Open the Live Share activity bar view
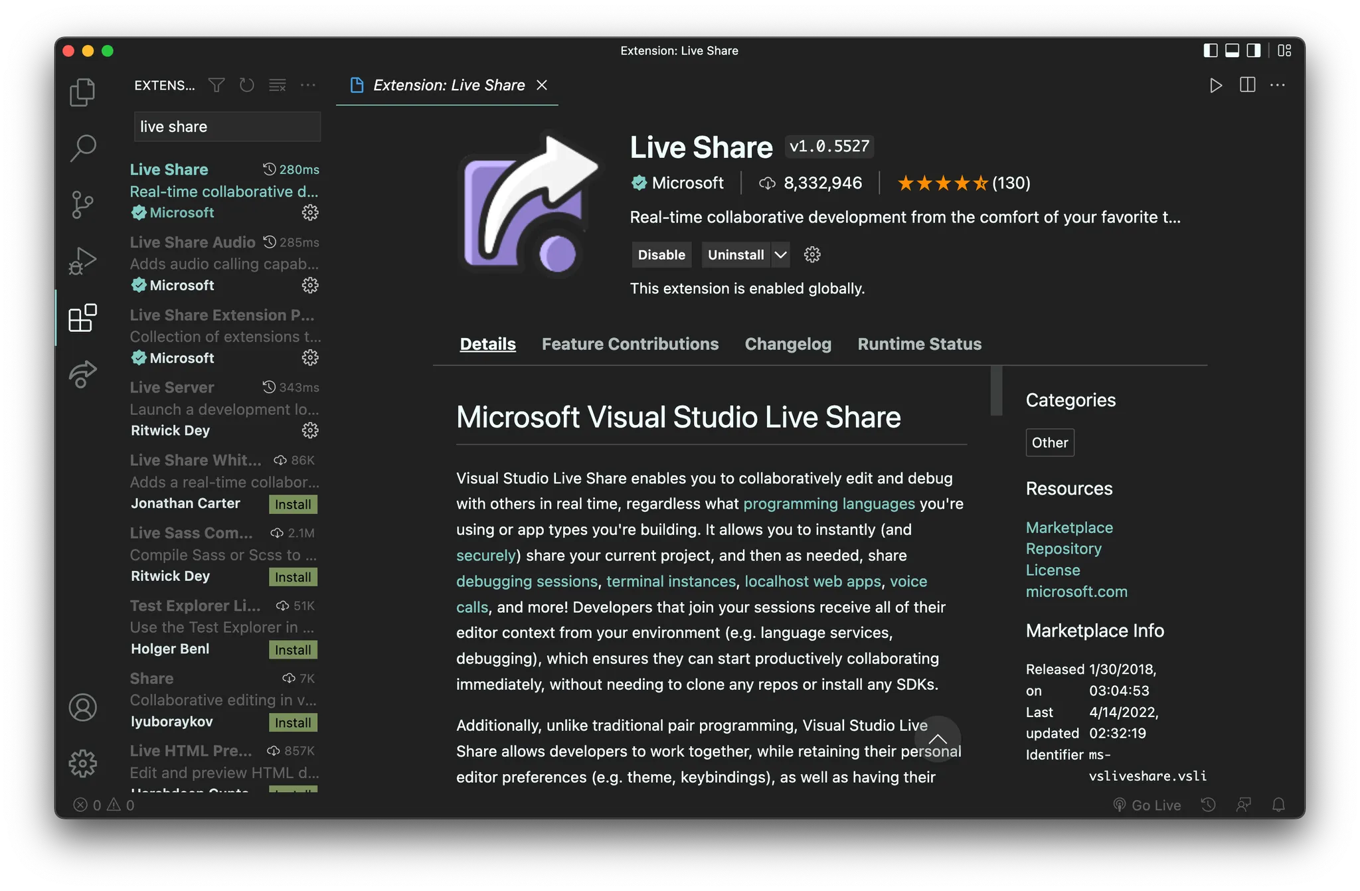1360x891 pixels. click(x=82, y=374)
